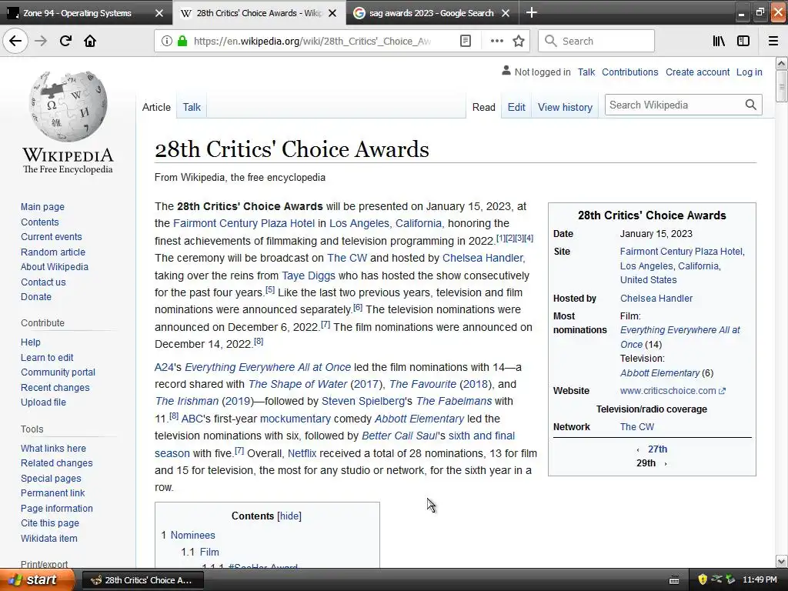Switch to sag awards 2023 Google Search tab
788x591 pixels.
(x=431, y=13)
